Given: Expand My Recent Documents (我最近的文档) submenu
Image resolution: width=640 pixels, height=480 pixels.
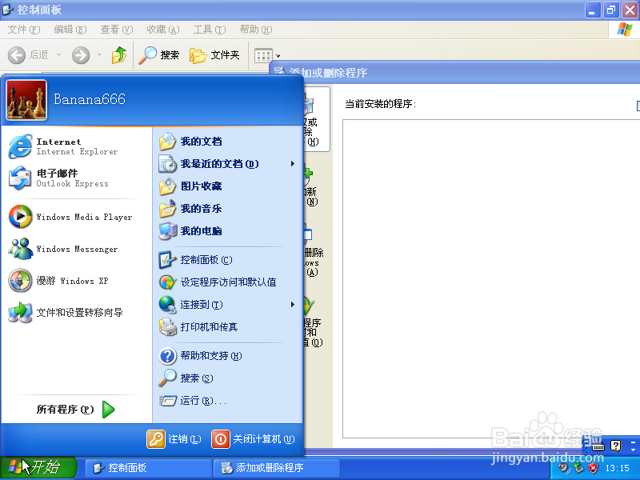Looking at the screenshot, I should click(228, 164).
